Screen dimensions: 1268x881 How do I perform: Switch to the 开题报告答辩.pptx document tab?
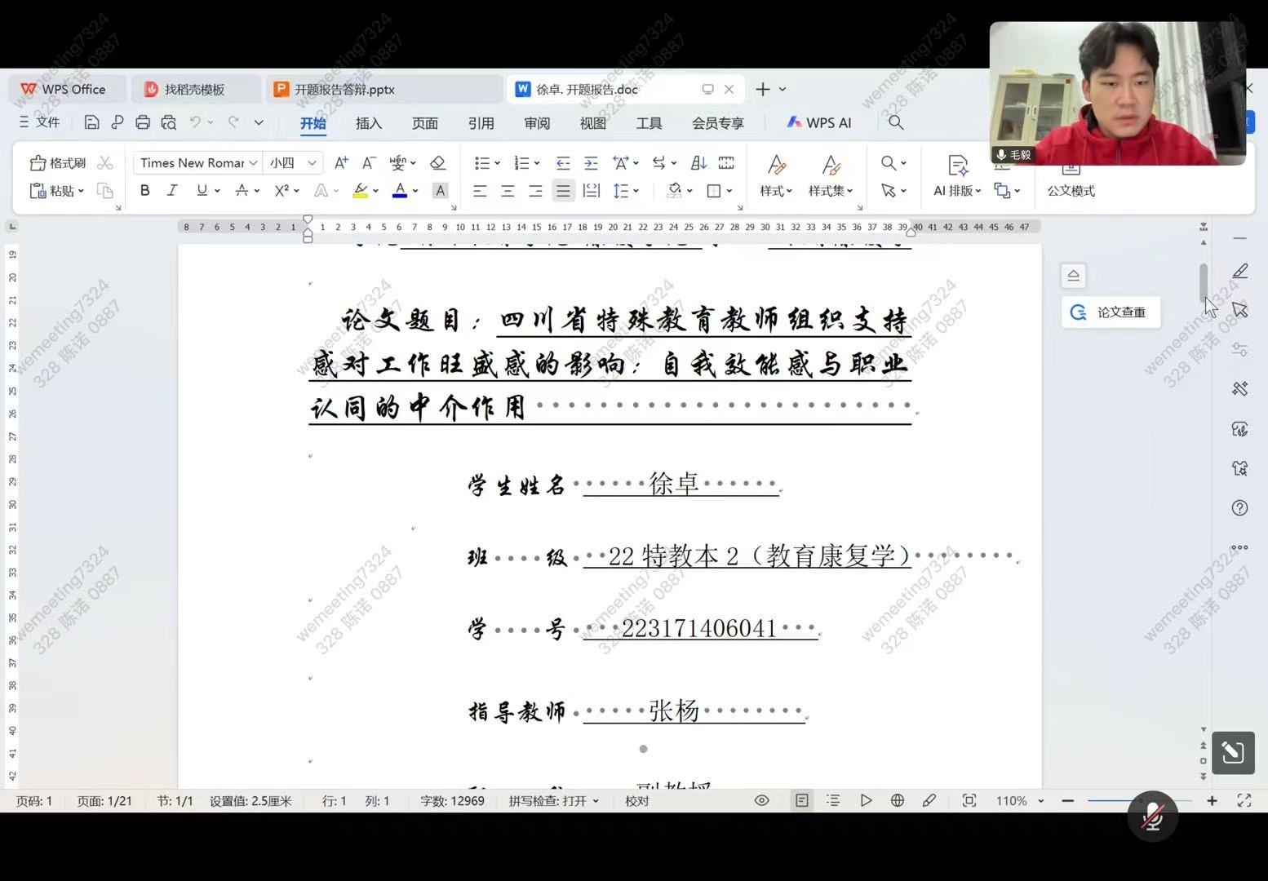(344, 90)
